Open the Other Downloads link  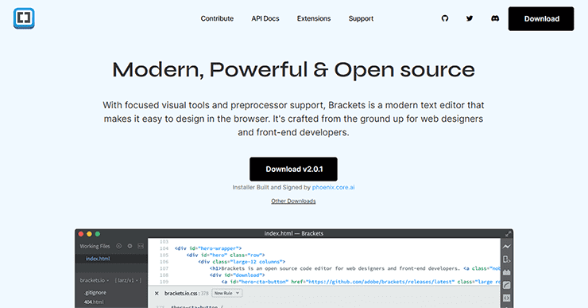294,201
